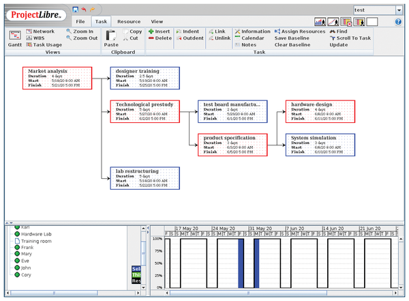Select the product specification node

232,145
